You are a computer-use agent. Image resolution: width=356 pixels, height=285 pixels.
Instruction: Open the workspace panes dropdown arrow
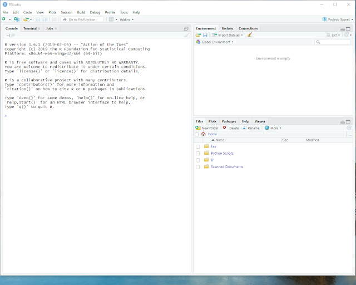point(116,19)
